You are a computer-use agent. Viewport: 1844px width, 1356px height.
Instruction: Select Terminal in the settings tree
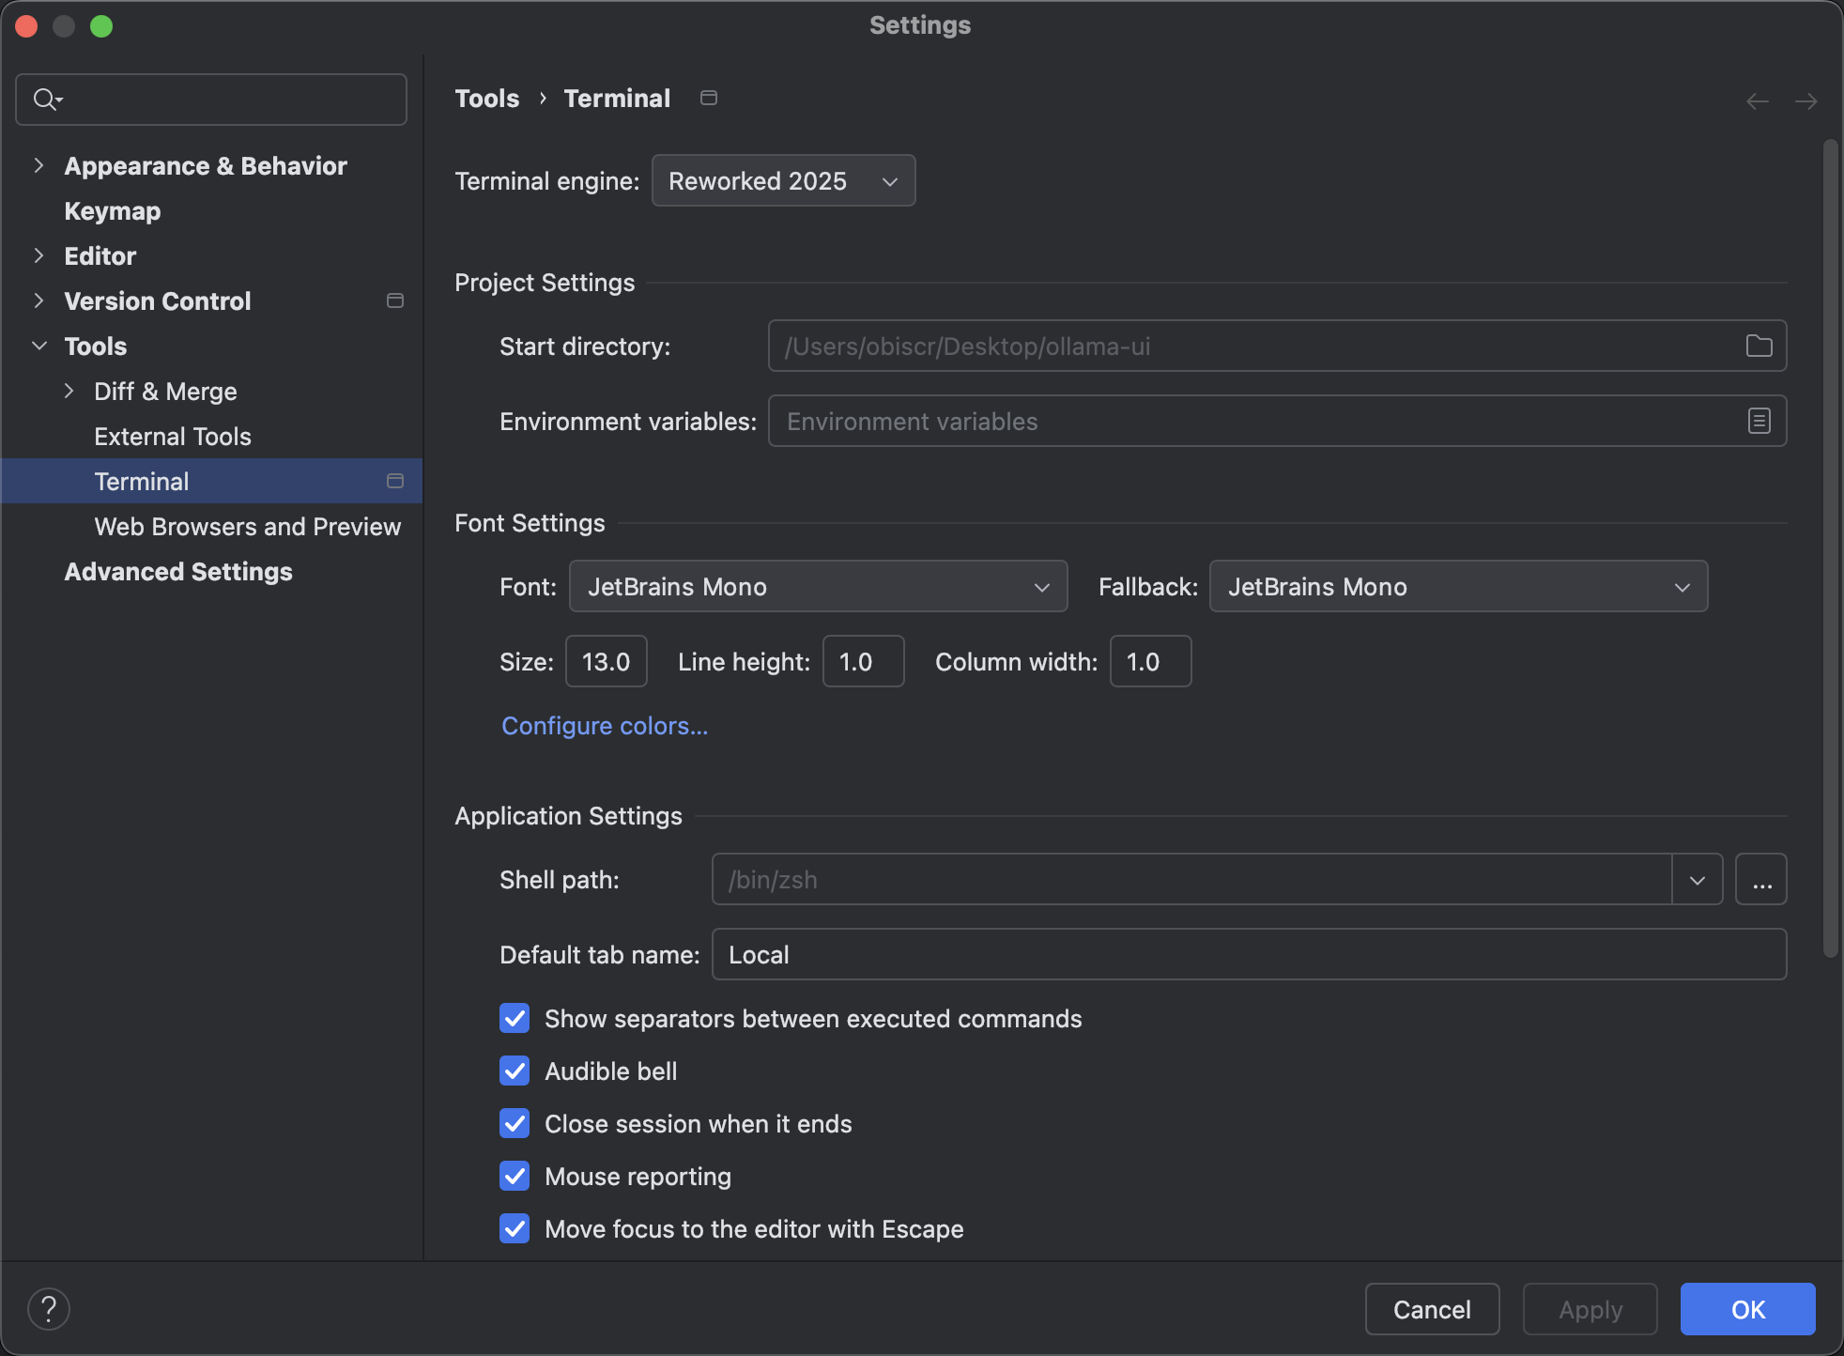(x=212, y=481)
